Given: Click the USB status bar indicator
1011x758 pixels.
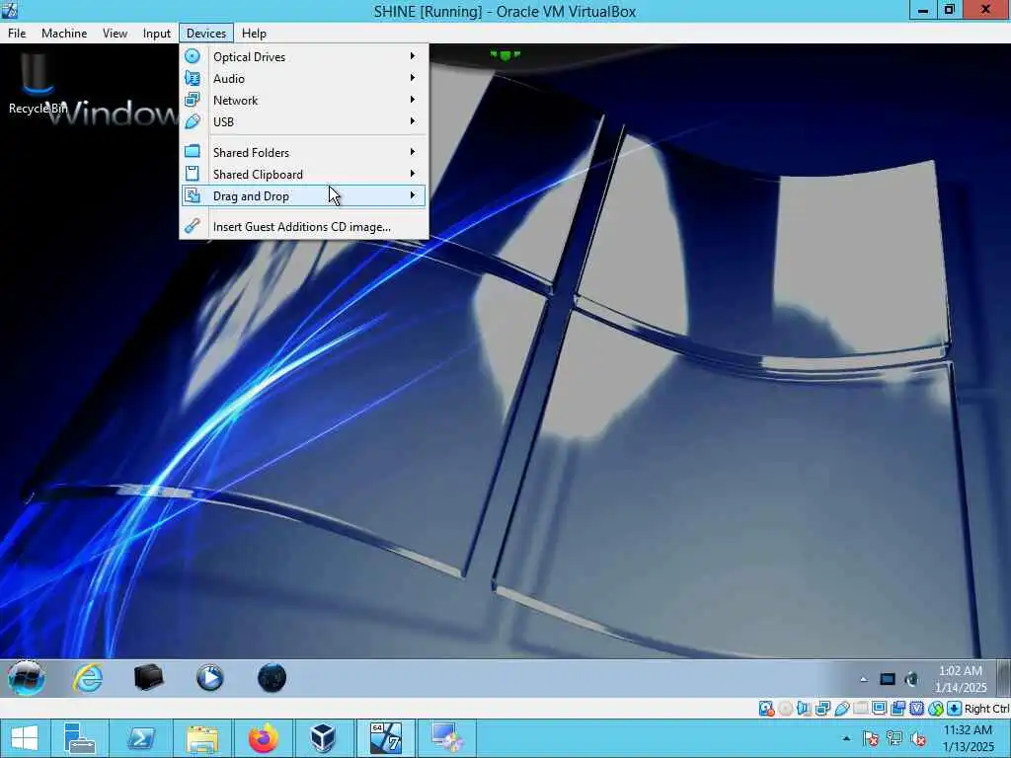Looking at the screenshot, I should pos(842,709).
